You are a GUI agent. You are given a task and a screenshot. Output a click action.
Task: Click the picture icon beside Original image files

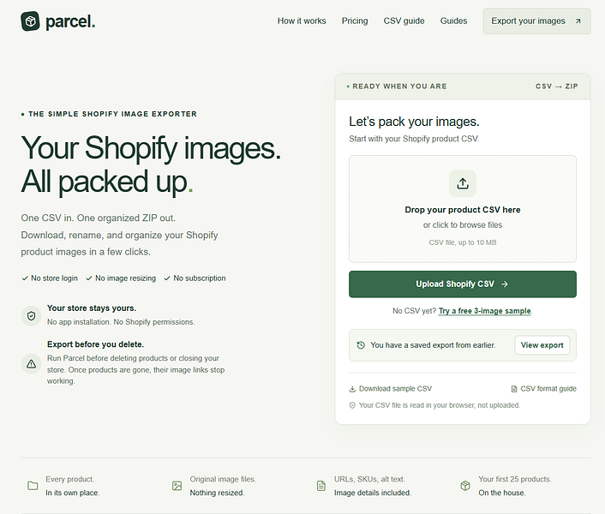(x=177, y=486)
